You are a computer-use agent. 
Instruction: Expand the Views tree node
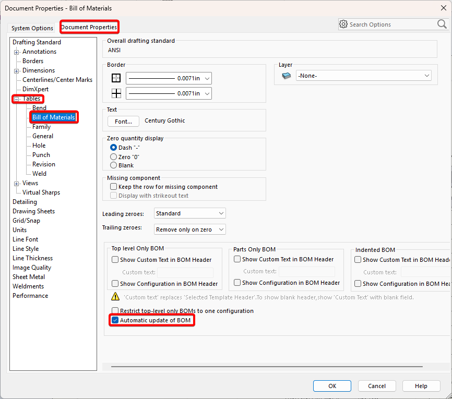coord(16,184)
